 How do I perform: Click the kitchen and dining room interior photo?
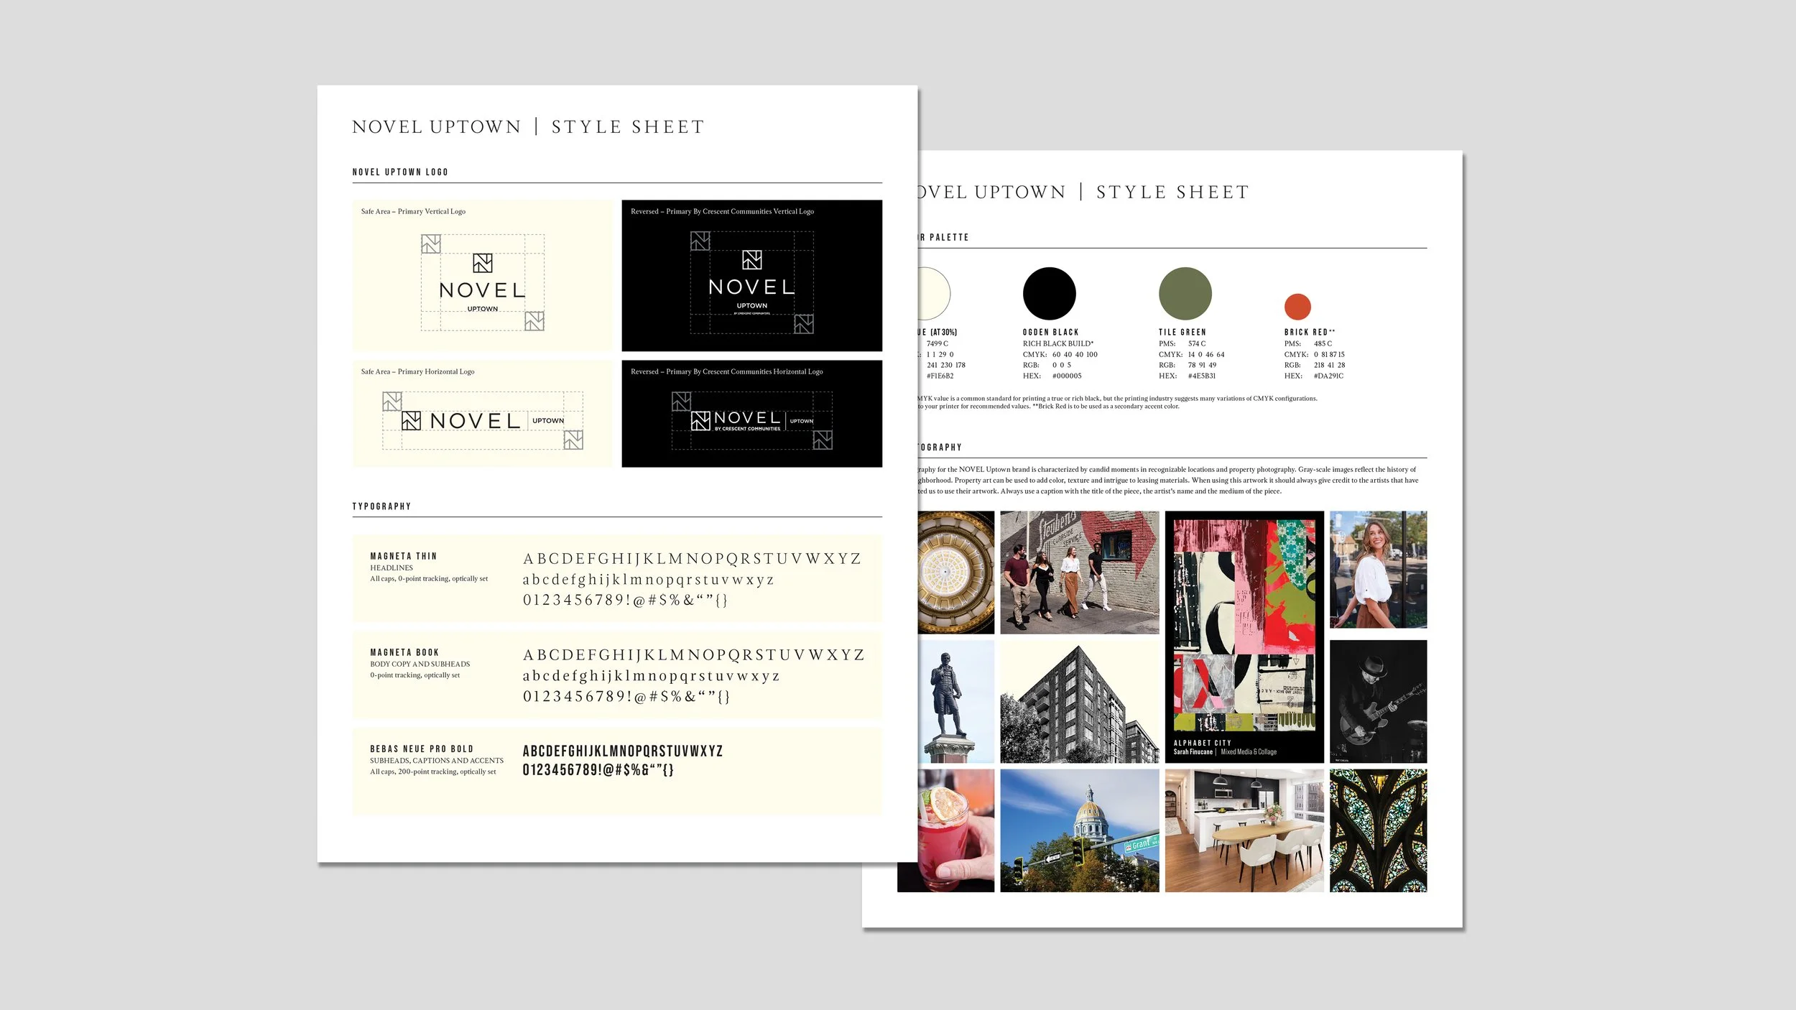coord(1244,831)
